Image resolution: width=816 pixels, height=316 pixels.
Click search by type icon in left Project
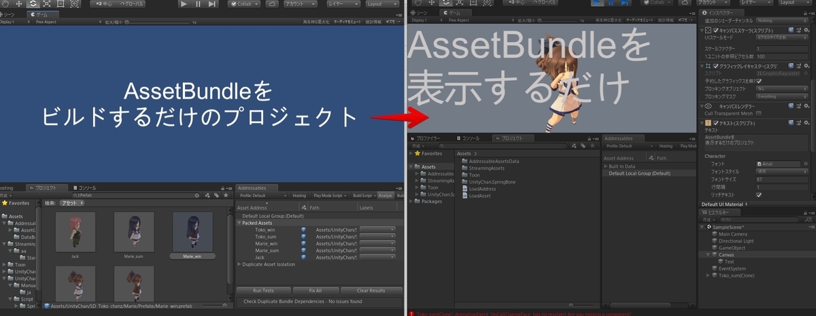(x=206, y=195)
